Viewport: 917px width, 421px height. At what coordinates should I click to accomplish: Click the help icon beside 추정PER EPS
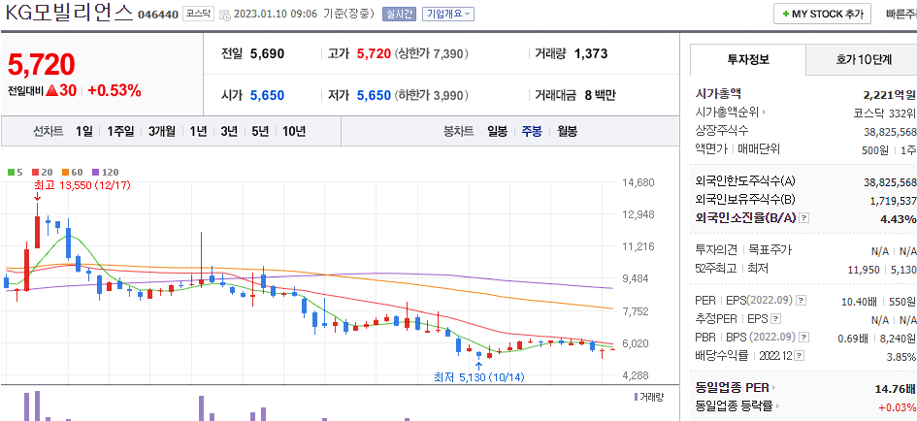[x=775, y=319]
